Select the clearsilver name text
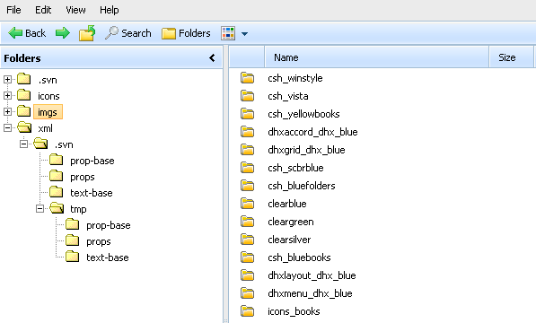This screenshot has width=536, height=323. (289, 240)
